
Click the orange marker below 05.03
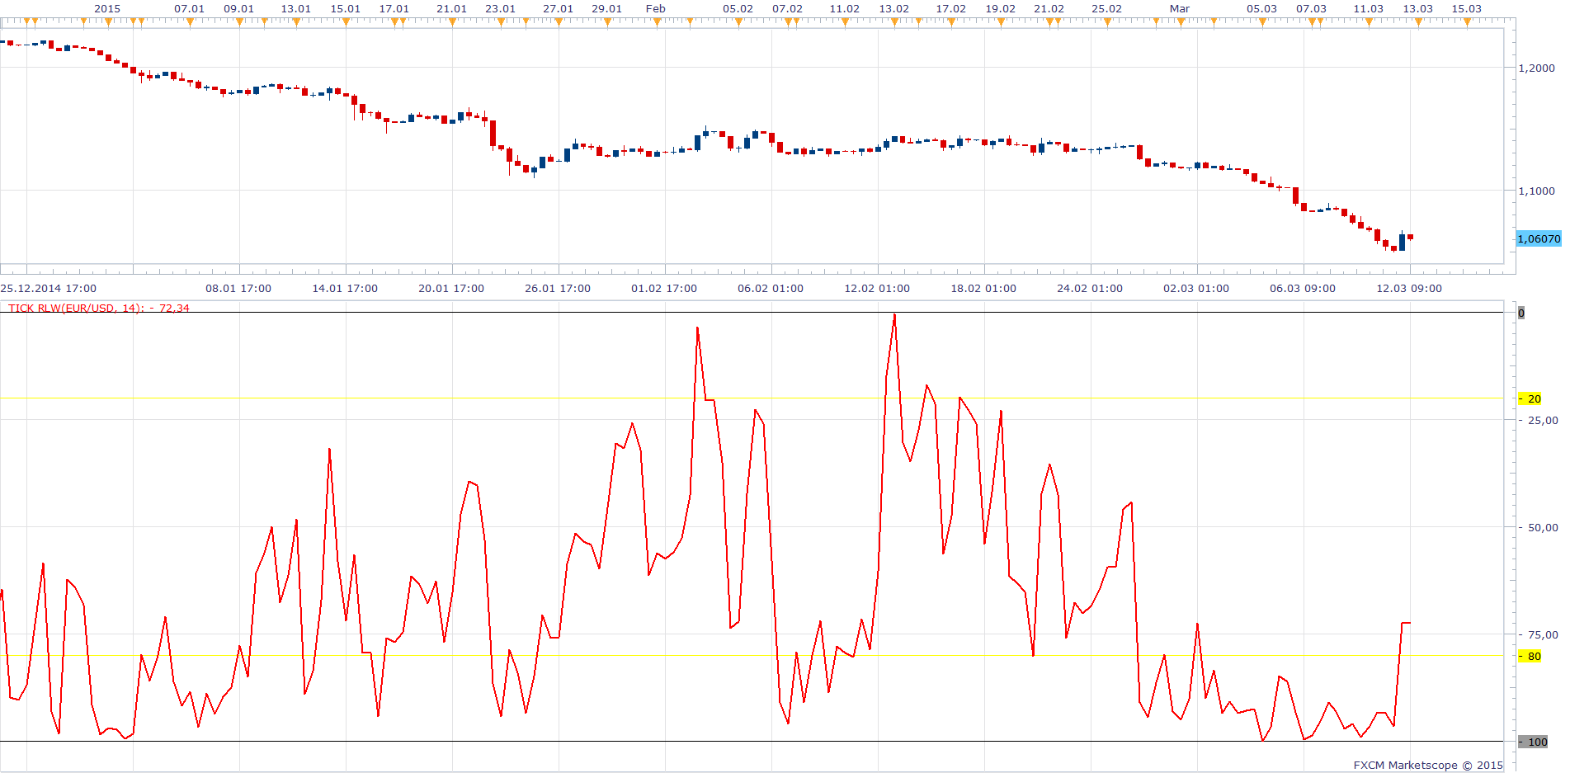pos(1262,21)
